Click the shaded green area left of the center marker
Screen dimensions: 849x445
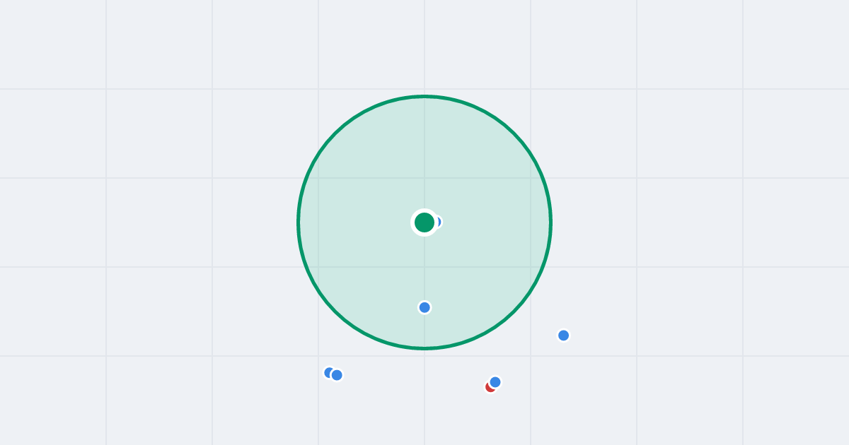click(354, 222)
